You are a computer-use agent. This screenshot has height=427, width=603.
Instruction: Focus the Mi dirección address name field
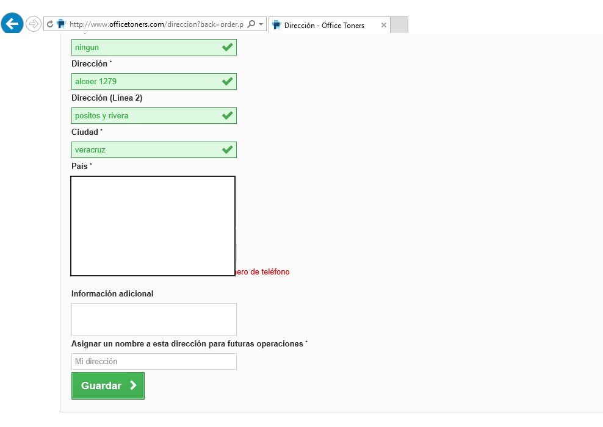(154, 362)
